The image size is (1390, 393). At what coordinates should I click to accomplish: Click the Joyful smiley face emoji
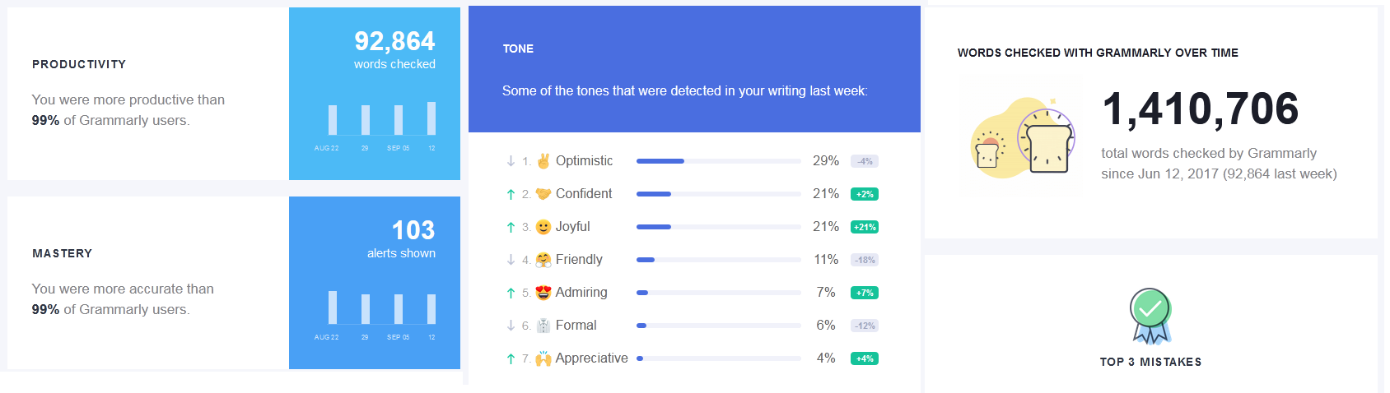click(543, 227)
